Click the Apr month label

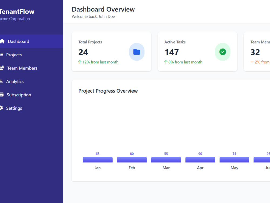(x=200, y=168)
